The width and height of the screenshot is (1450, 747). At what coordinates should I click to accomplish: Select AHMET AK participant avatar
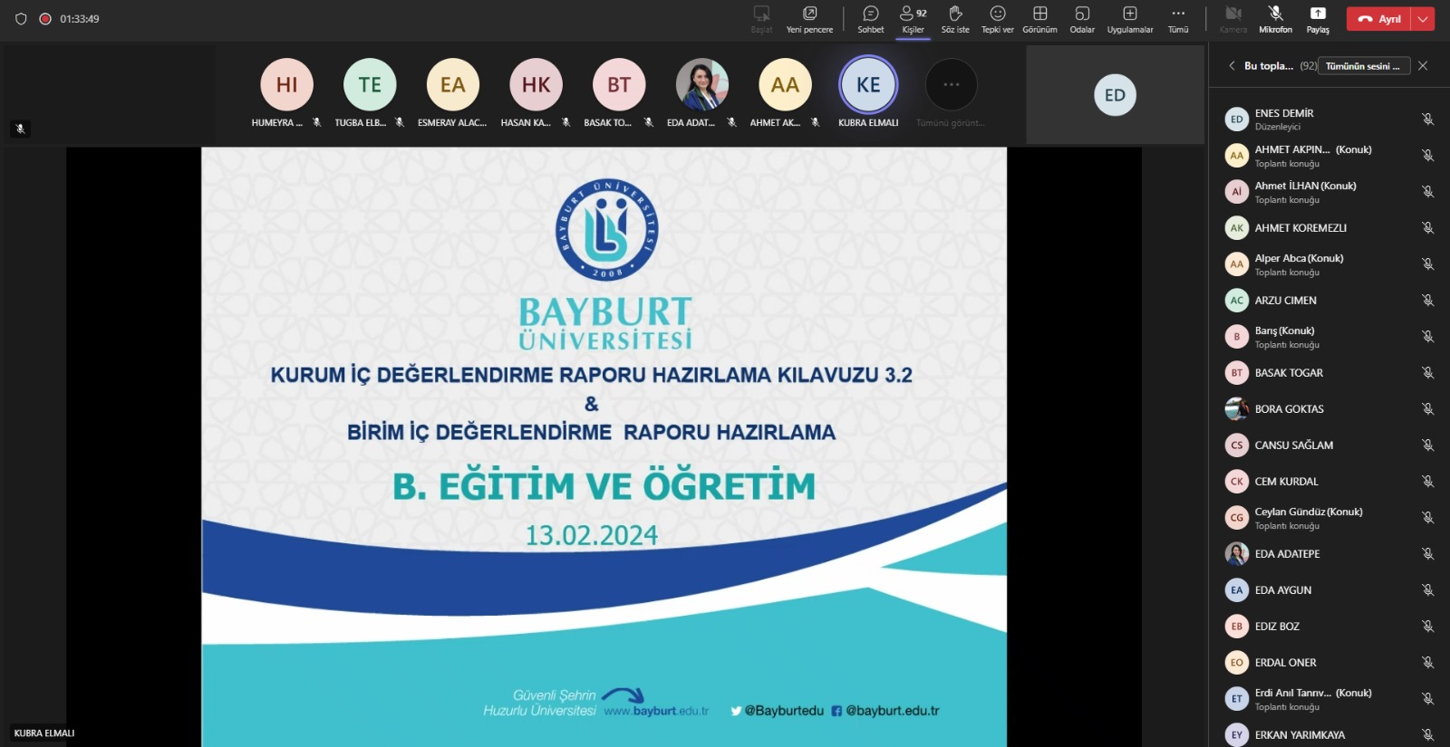[x=785, y=85]
